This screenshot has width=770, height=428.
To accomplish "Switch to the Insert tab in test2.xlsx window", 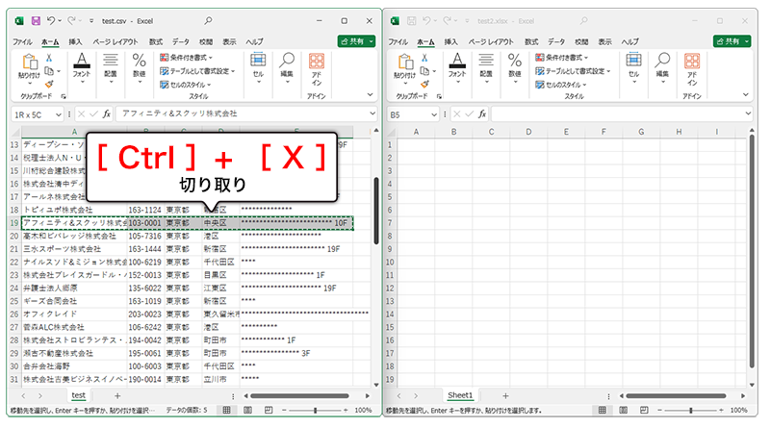I will [451, 42].
